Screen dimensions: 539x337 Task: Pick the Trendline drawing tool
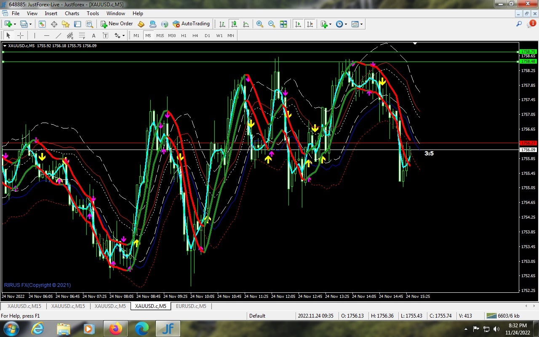click(x=58, y=36)
